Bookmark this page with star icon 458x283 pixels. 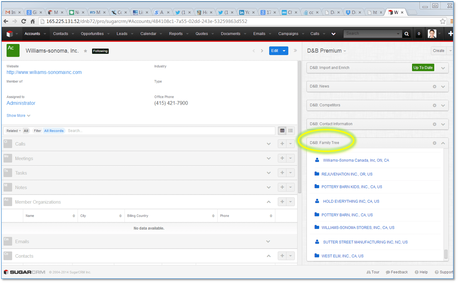[x=443, y=21]
